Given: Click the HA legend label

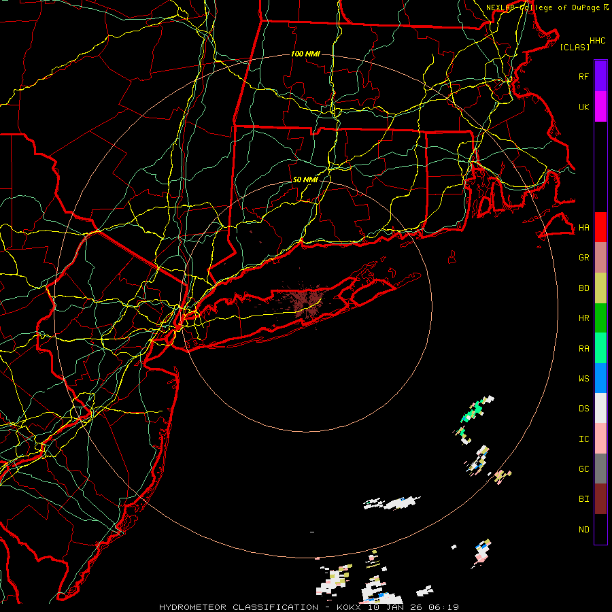Looking at the screenshot, I should point(584,227).
